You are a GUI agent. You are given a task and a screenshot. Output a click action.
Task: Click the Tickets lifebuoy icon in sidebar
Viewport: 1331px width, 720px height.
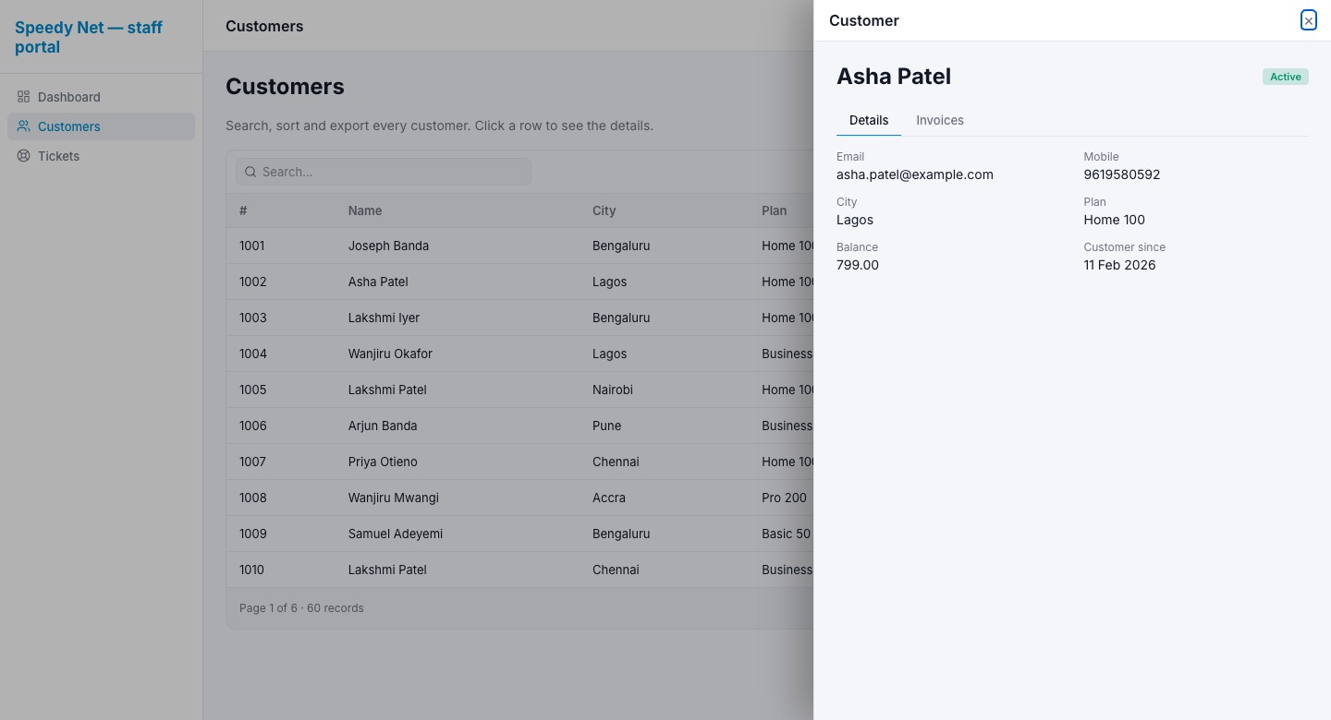[x=24, y=156]
